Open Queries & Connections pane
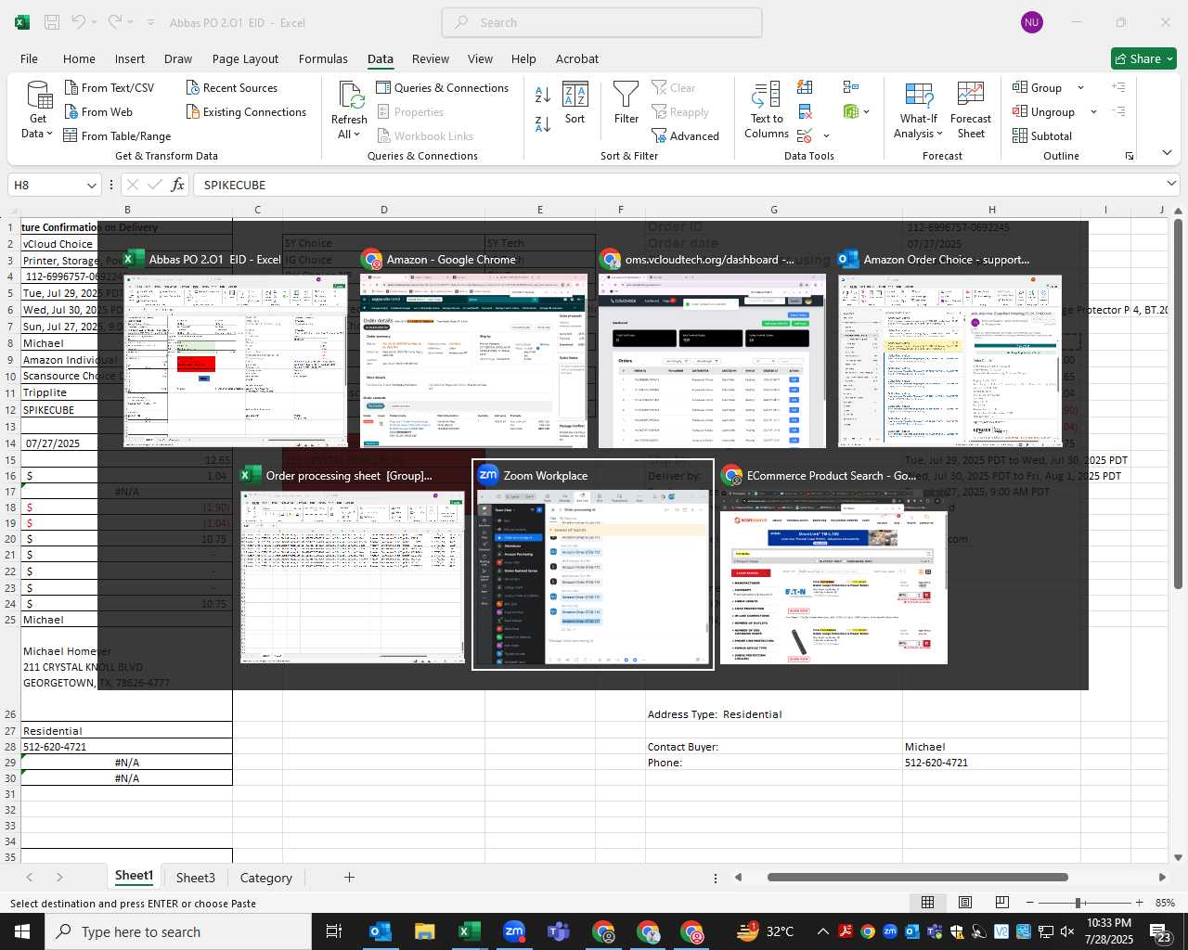This screenshot has height=950, width=1188. [x=443, y=87]
